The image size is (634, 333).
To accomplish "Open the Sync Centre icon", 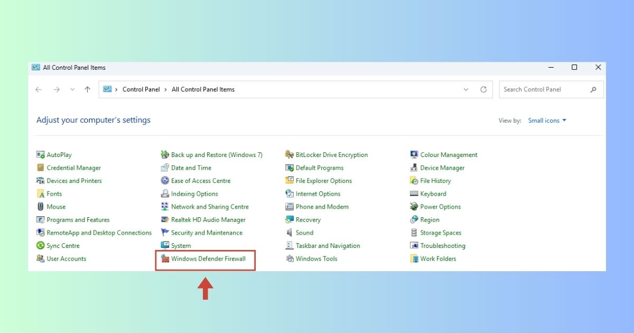I will 40,246.
